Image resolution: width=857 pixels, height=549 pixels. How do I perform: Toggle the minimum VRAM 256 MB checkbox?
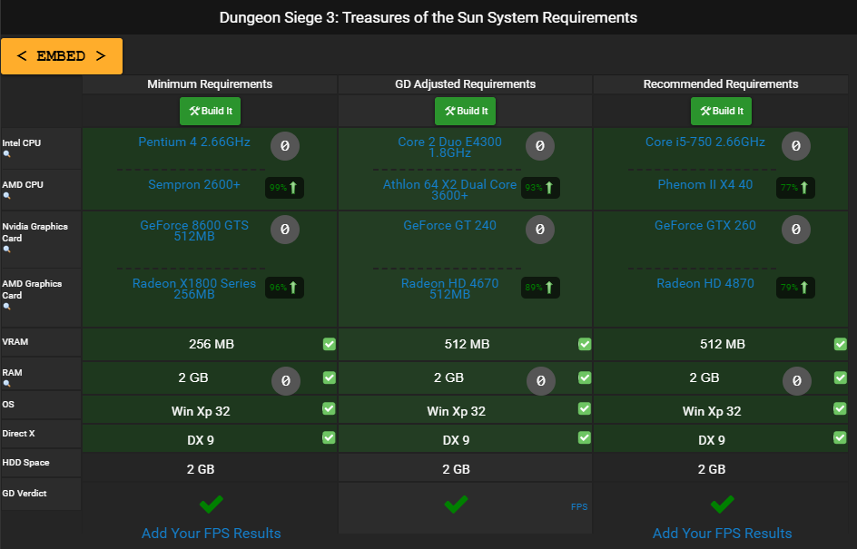(x=329, y=345)
